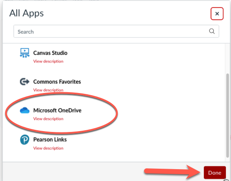Click the All Apps dialog heading

pos(27,13)
